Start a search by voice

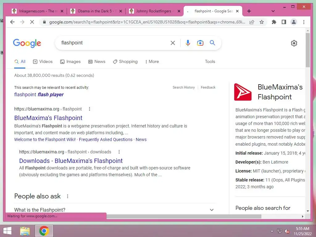pyautogui.click(x=188, y=43)
